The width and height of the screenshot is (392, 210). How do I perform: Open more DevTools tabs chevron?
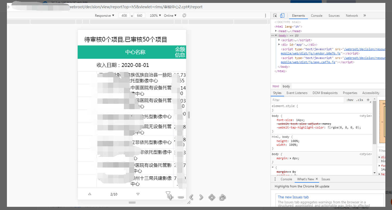point(365,16)
